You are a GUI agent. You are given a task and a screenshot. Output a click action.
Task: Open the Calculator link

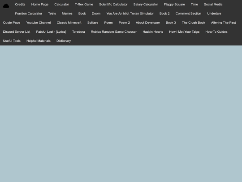[61, 4]
